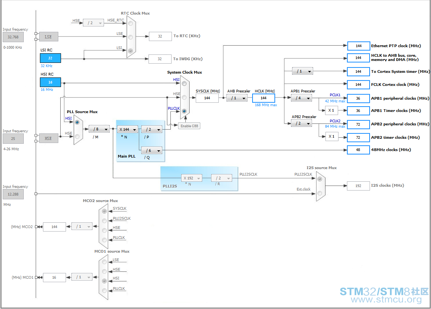The height and width of the screenshot is (309, 431).
Task: Open the Main PLL /Q divider dropdown
Action: point(152,151)
